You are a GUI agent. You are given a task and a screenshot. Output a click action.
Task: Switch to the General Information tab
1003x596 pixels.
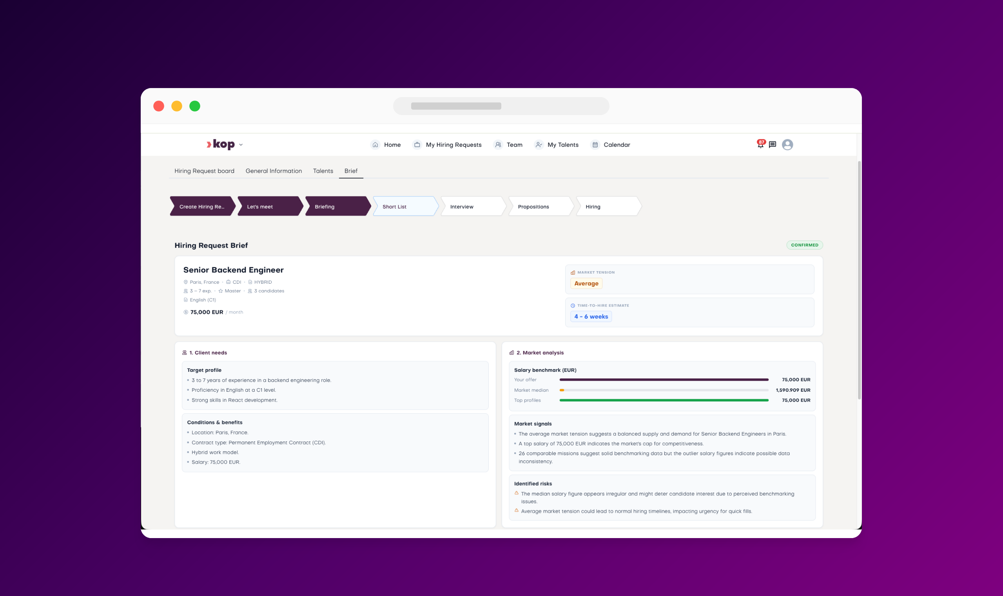pyautogui.click(x=274, y=171)
